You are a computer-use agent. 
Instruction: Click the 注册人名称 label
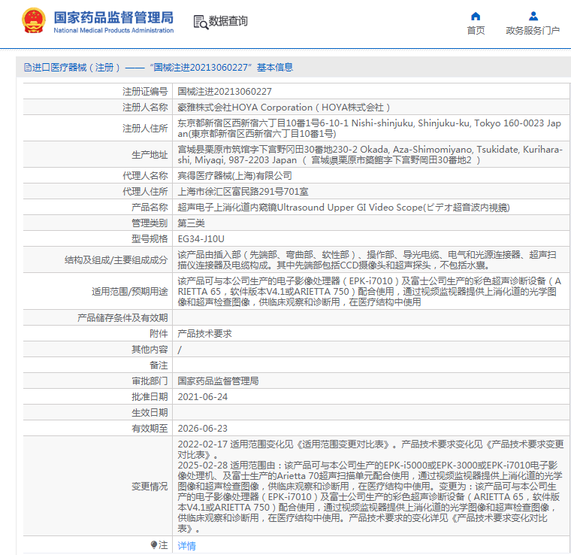145,107
